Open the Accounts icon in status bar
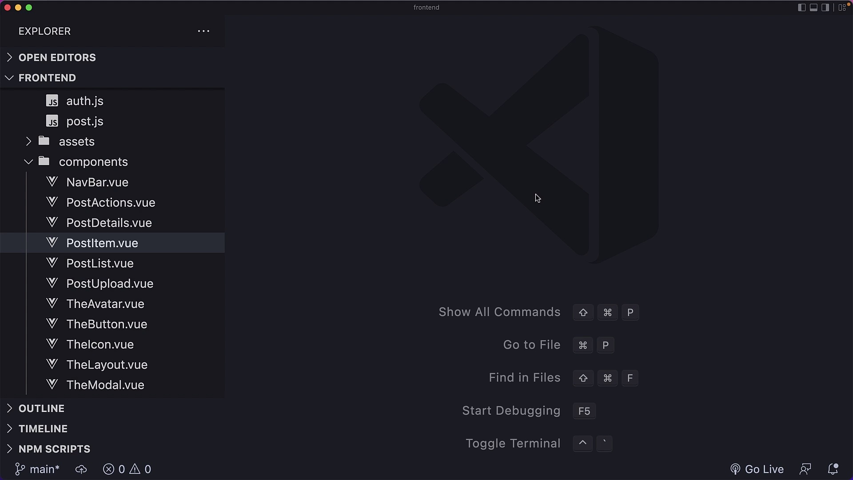The width and height of the screenshot is (853, 480). (806, 469)
